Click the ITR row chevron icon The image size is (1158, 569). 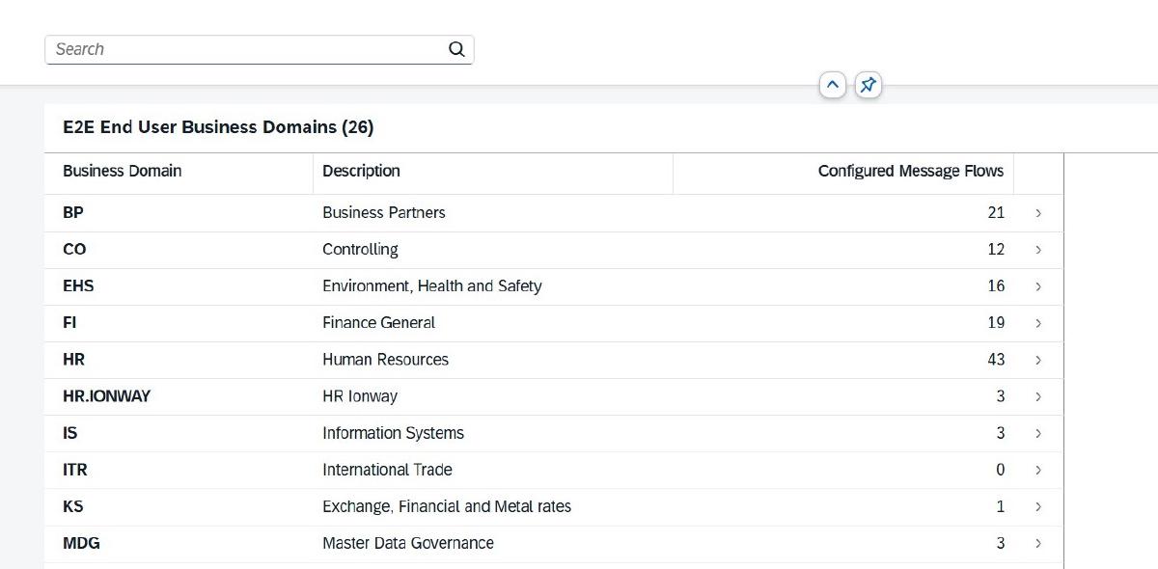point(1038,470)
